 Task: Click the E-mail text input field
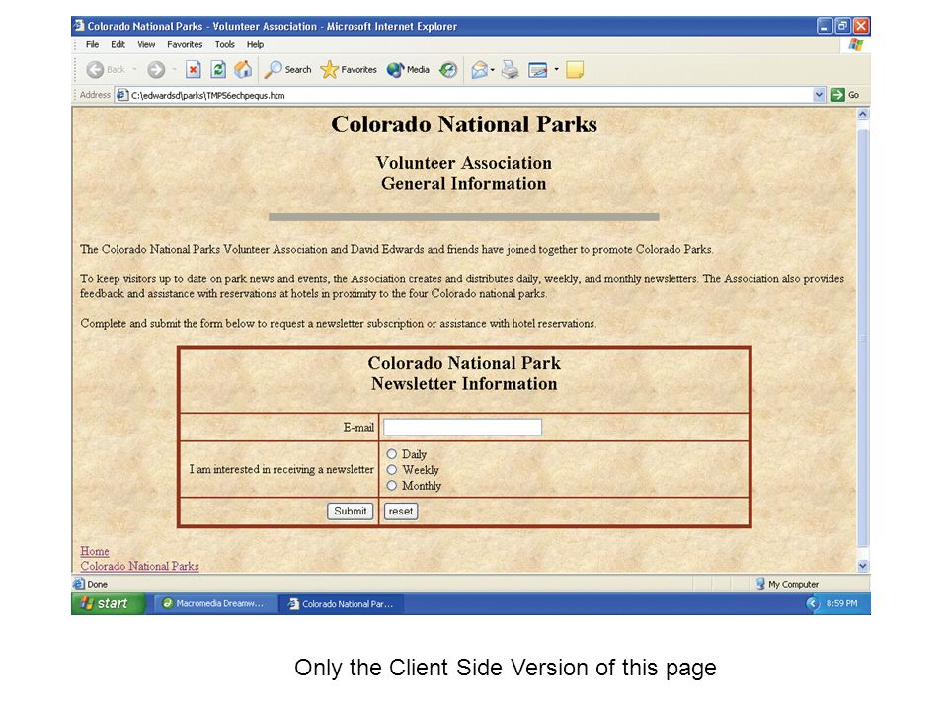462,428
